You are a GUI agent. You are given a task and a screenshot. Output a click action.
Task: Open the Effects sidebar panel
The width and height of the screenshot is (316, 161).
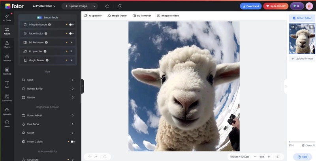click(7, 44)
